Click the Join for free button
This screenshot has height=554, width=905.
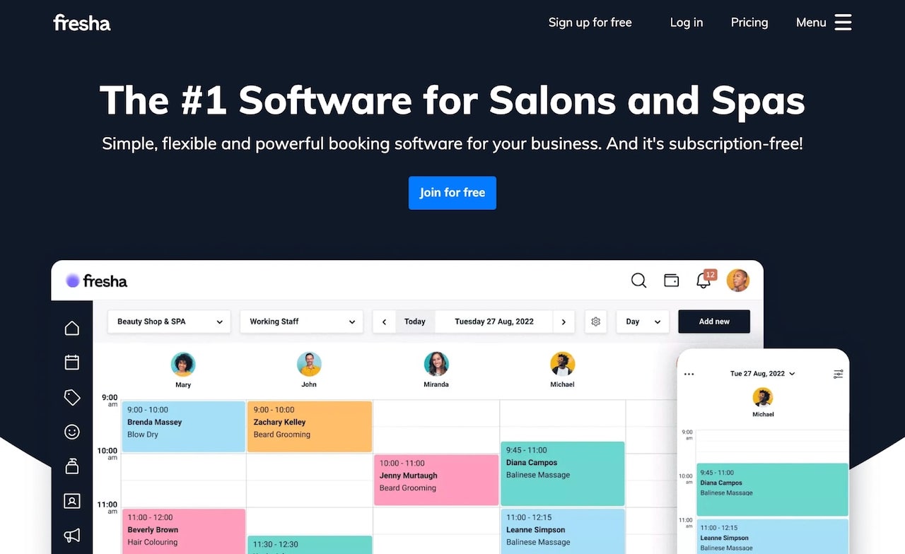pos(452,193)
